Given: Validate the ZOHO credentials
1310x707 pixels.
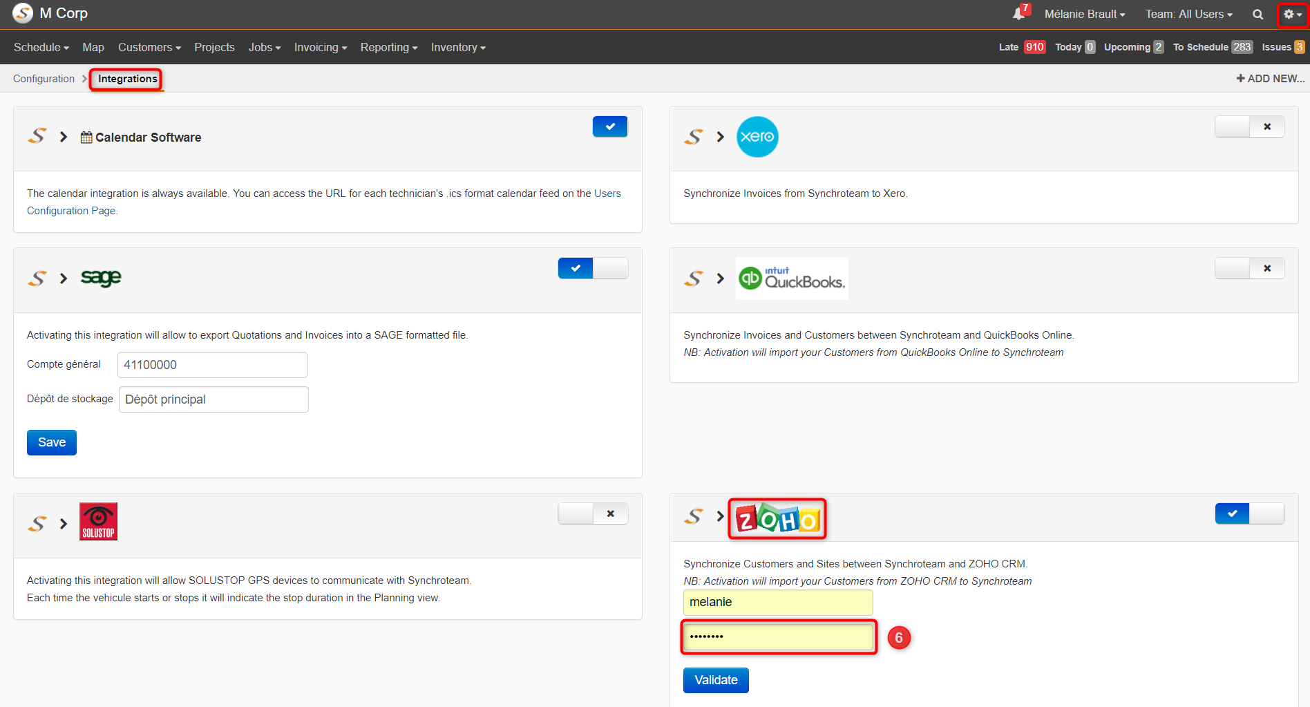Looking at the screenshot, I should pyautogui.click(x=716, y=680).
